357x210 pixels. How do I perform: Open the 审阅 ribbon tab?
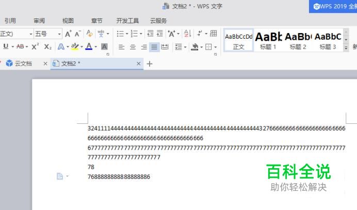pyautogui.click(x=39, y=21)
